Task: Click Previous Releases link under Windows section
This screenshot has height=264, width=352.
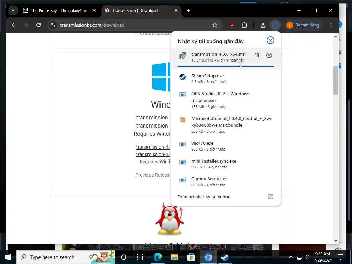Action: [x=153, y=175]
